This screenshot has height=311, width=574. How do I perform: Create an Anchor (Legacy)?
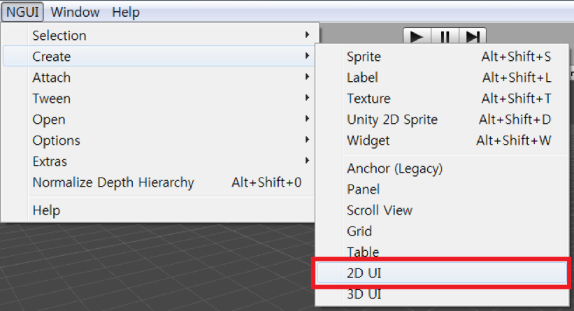tap(443, 168)
